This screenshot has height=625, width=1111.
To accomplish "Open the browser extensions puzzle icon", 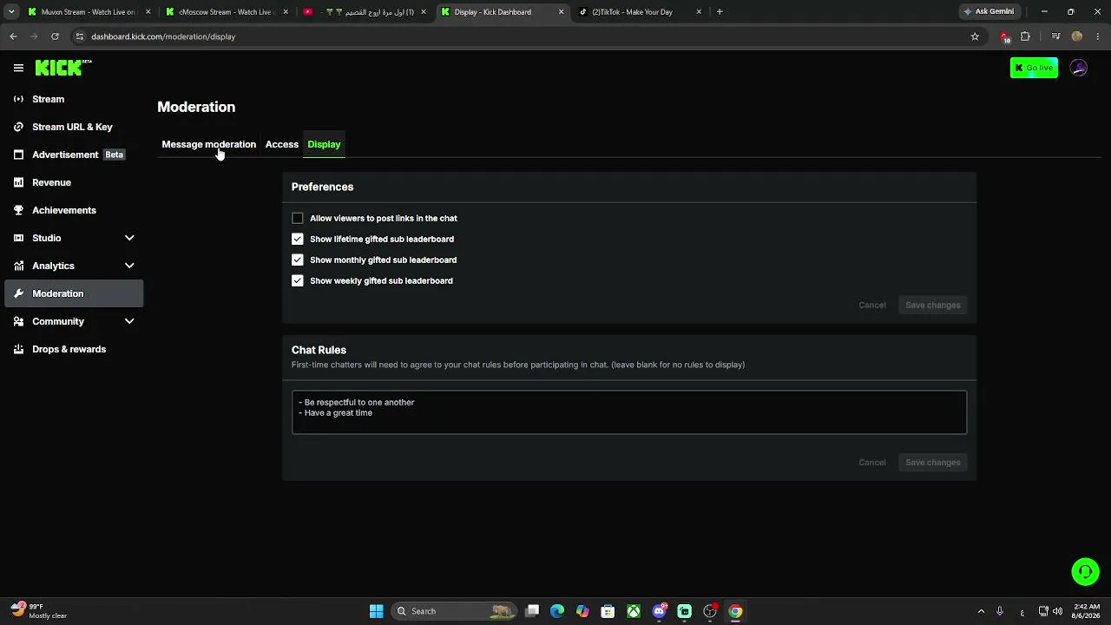I will point(1025,36).
